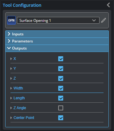Collapse the Tool Configuration panel with the arrow
This screenshot has height=131, width=114.
108,5
